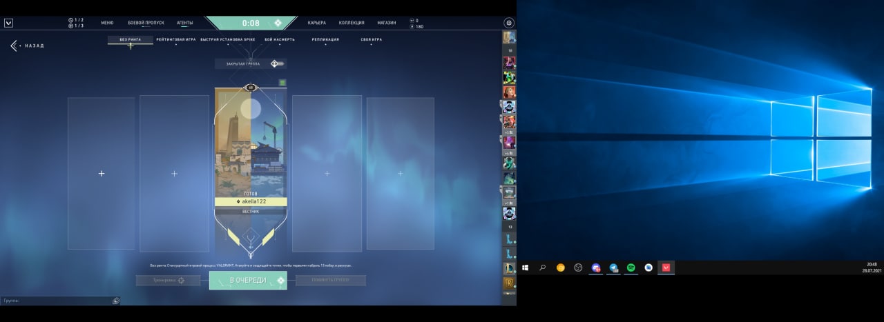This screenshot has width=884, height=322.
Task: Click the level badge above the player card
Action: click(x=251, y=88)
